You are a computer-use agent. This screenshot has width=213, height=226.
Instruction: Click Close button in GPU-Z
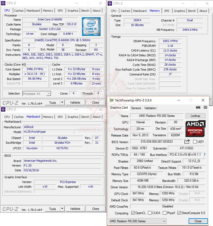(198, 221)
